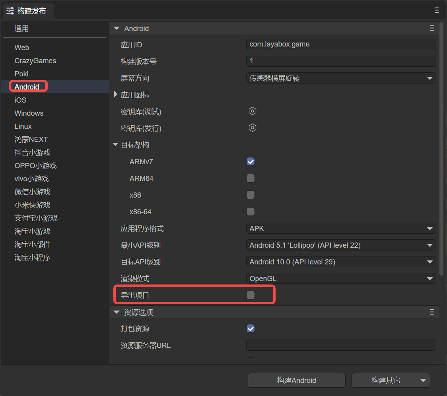Select 微信小游戏 in the platform list
Image resolution: width=447 pixels, height=396 pixels.
coord(32,192)
